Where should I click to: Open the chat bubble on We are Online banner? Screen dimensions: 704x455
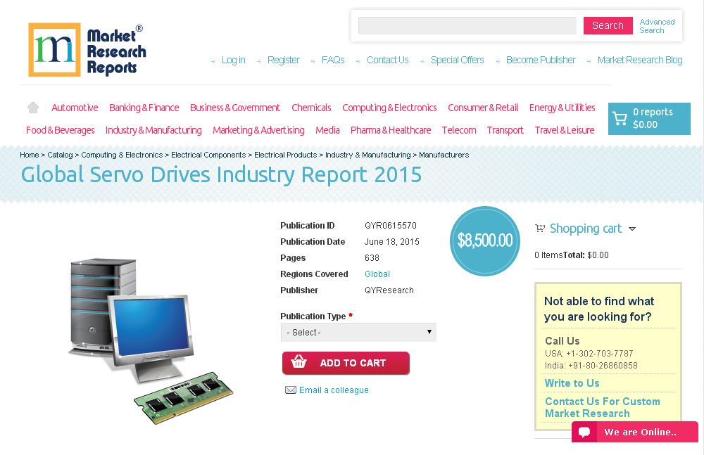584,432
